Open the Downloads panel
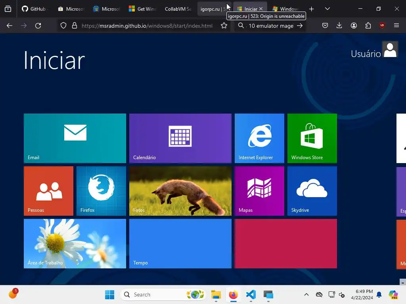 [x=339, y=26]
